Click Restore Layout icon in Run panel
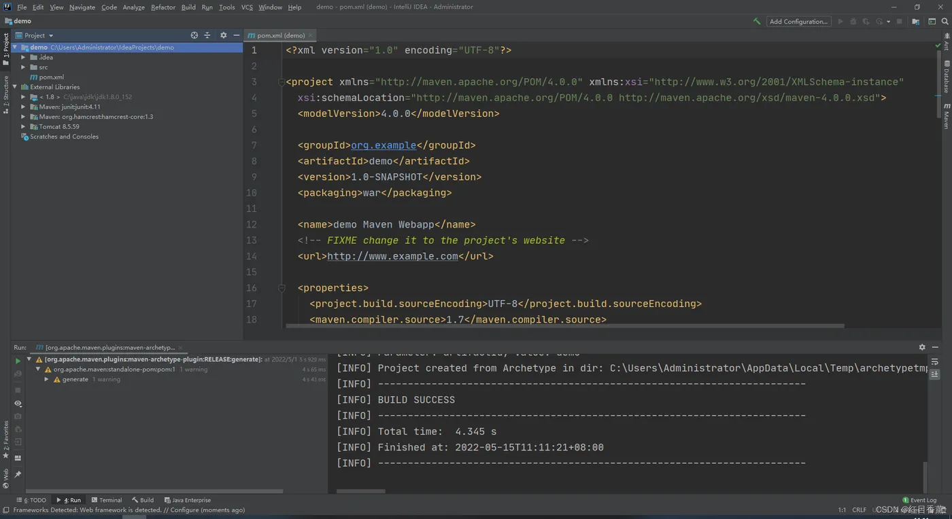The width and height of the screenshot is (952, 519). point(18,459)
